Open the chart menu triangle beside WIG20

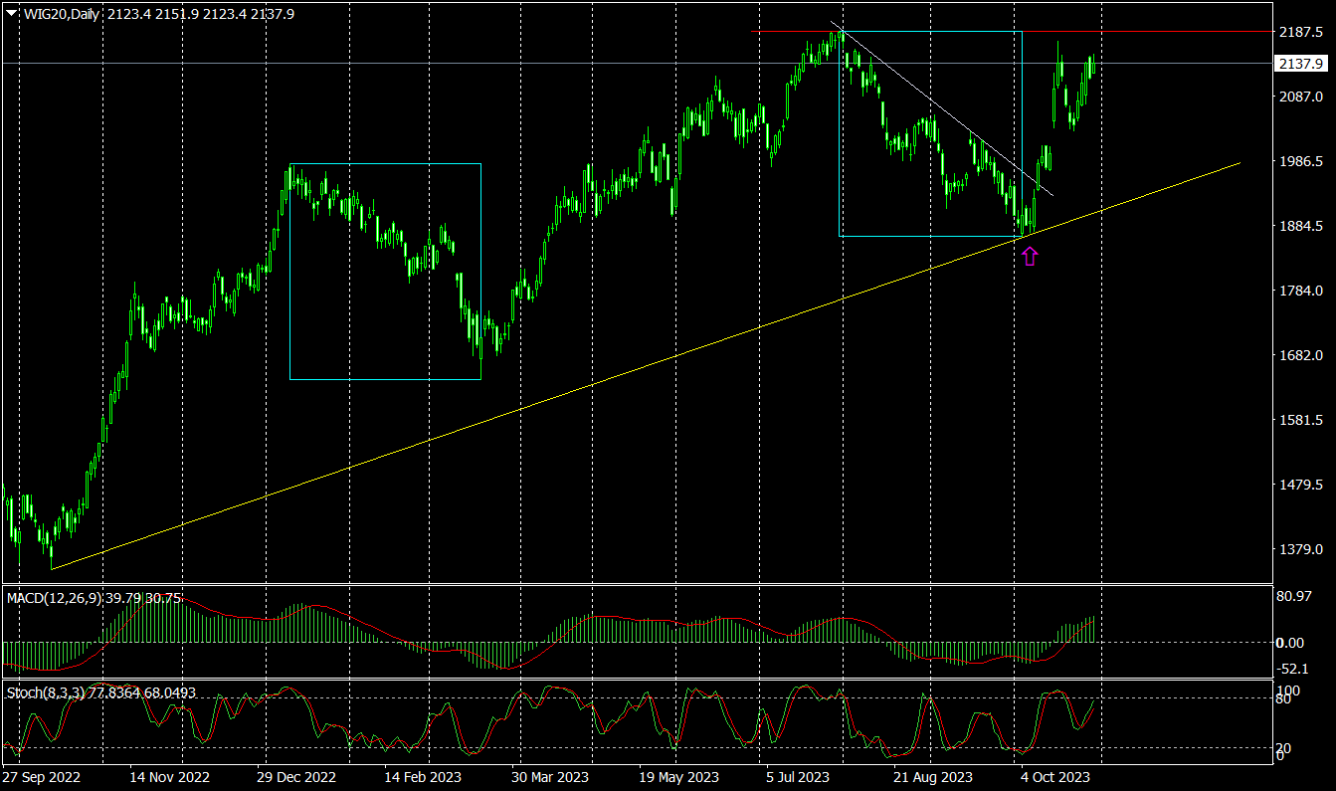11,14
